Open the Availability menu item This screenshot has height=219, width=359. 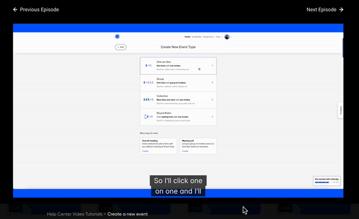point(196,37)
